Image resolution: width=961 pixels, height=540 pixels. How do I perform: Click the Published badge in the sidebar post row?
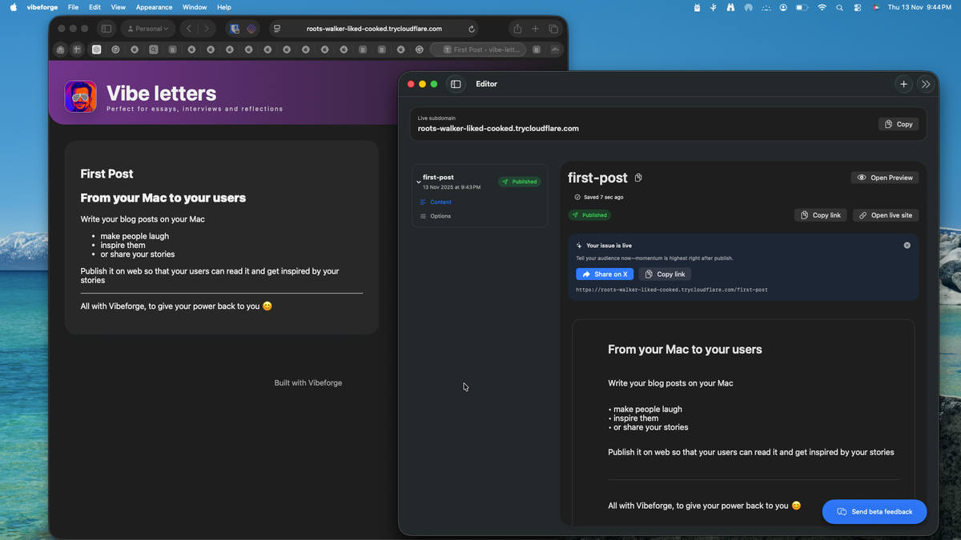(520, 182)
